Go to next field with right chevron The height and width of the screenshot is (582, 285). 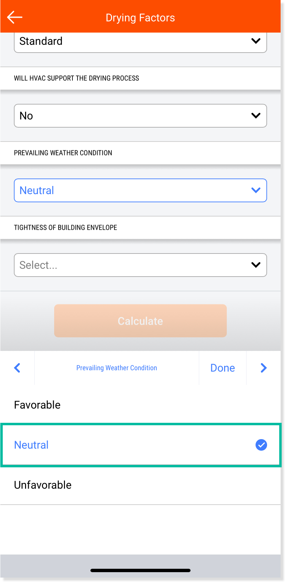264,368
